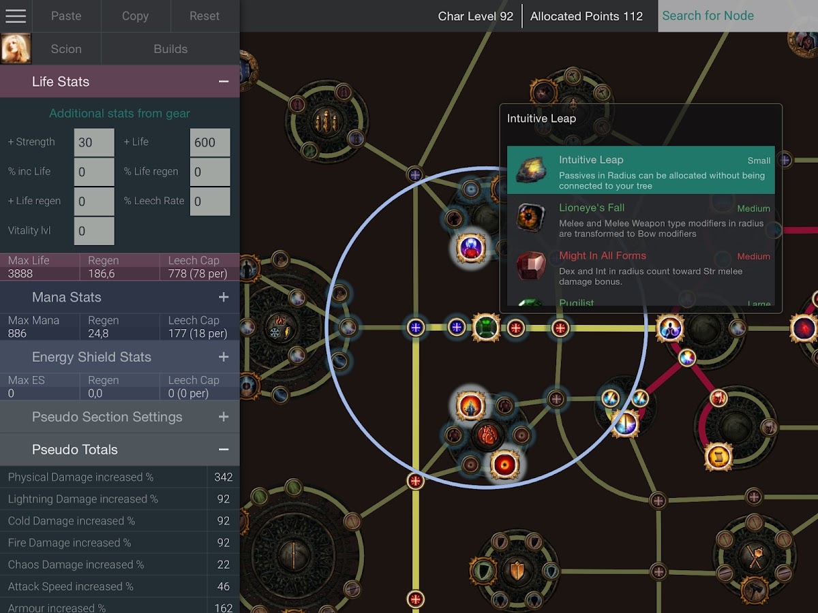
Task: Click the Scion character portrait
Action: click(16, 49)
